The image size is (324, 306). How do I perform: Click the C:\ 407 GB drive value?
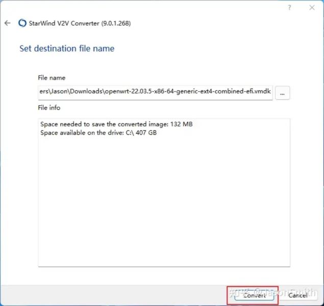tap(140, 133)
